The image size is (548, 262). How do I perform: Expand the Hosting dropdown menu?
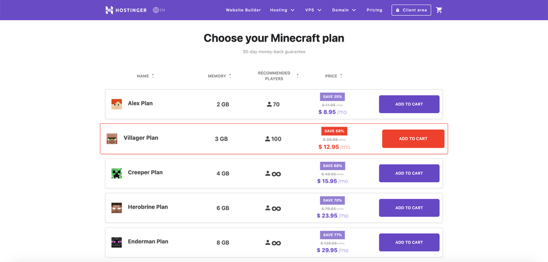coord(282,10)
